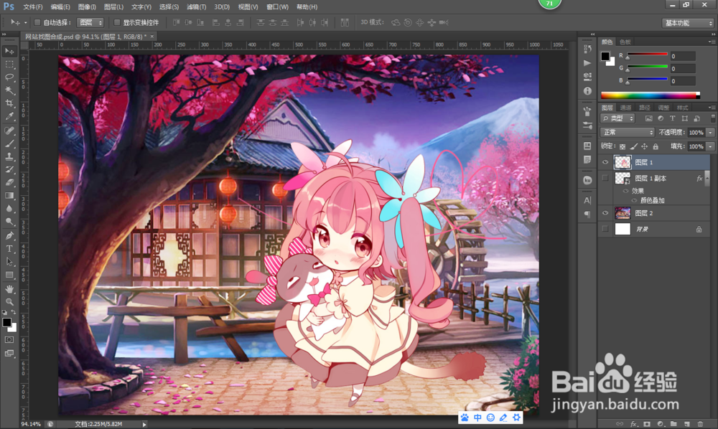
Task: Open the 滤镜(T) menu
Action: (x=197, y=7)
